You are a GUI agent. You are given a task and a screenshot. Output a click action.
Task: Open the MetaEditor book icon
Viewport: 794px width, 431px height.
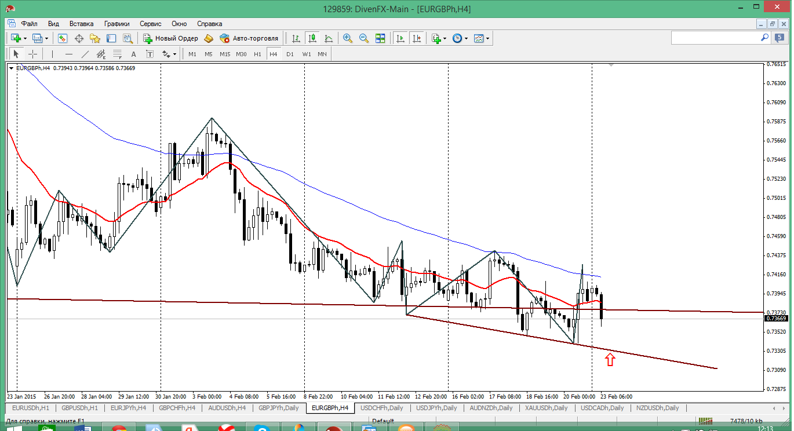209,38
